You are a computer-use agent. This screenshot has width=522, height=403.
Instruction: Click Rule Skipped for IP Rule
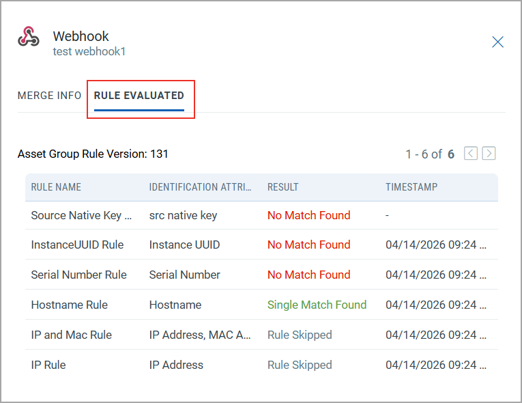point(300,365)
